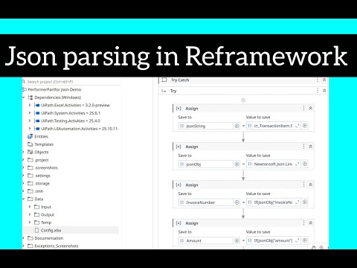The image size is (357, 268).
Task: Open options menu of InvoiceNumber Assign
Action: 303,185
